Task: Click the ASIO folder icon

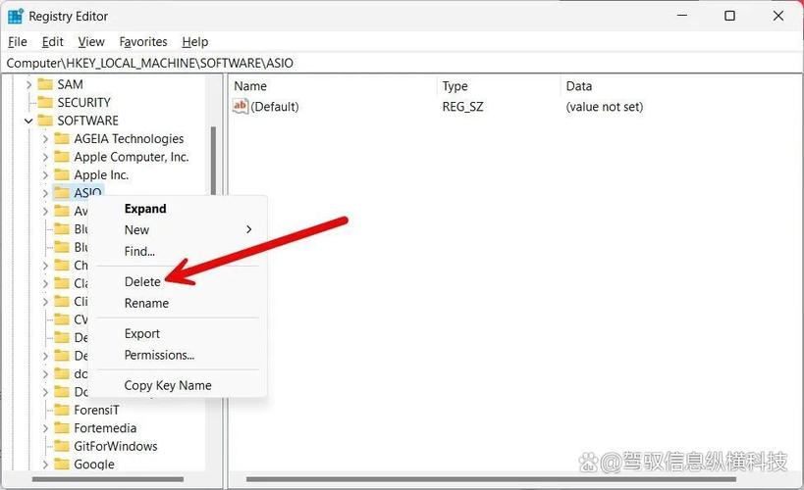Action: pyautogui.click(x=62, y=192)
